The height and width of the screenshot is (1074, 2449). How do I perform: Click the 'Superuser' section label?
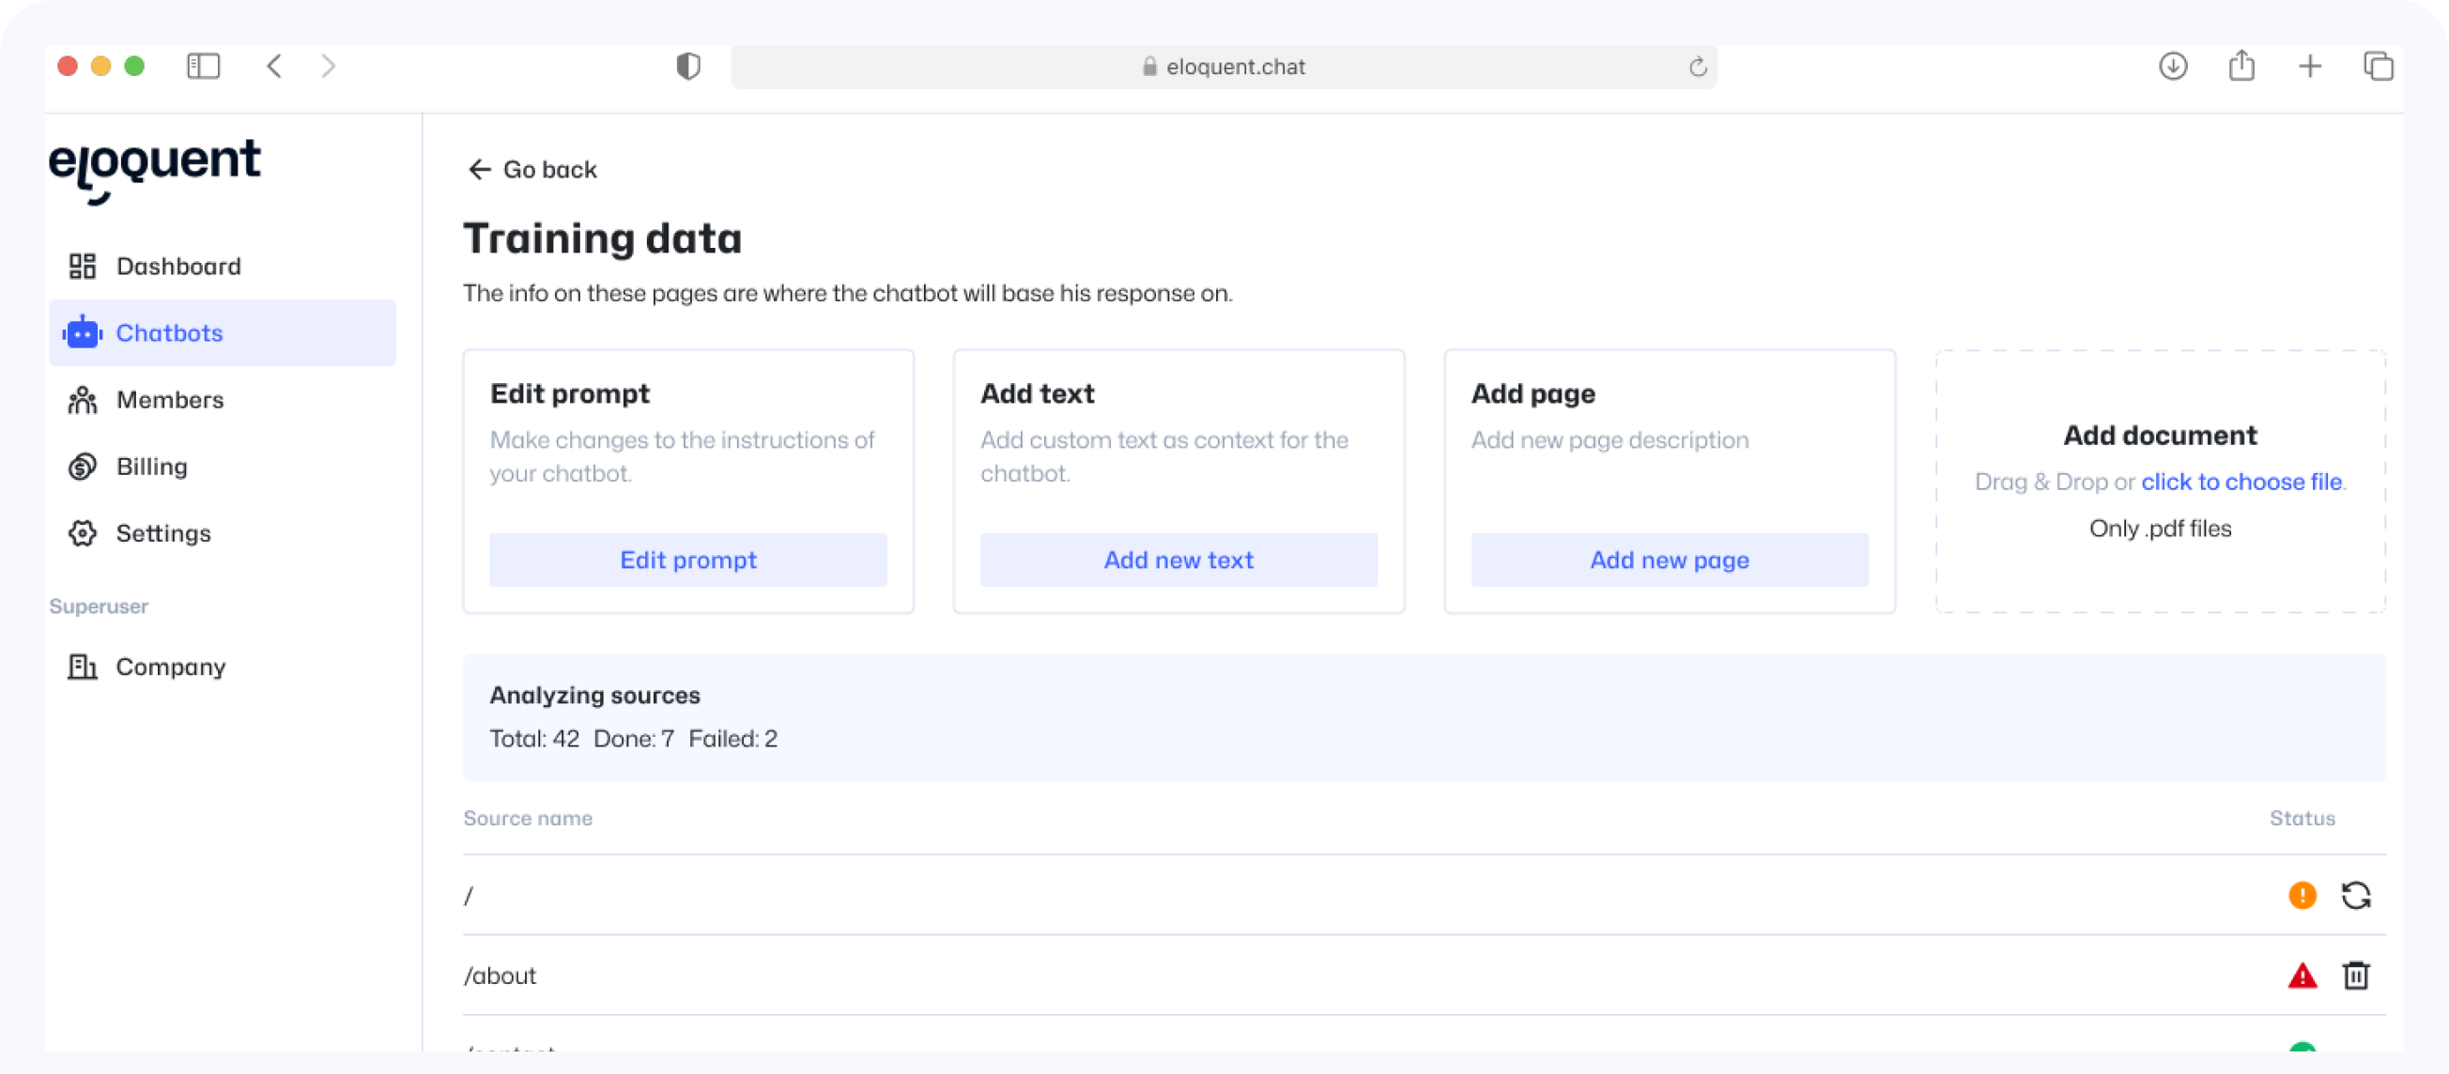(x=99, y=606)
